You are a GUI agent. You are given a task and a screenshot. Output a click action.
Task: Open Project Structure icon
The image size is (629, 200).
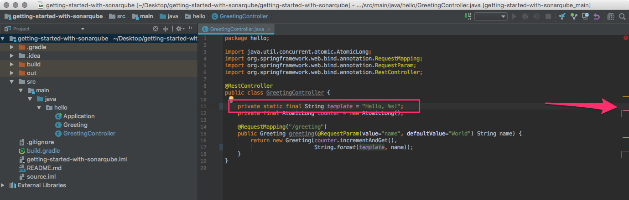(611, 17)
